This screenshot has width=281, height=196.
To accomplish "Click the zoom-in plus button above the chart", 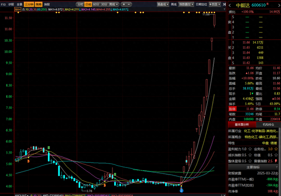I will tap(124, 4).
